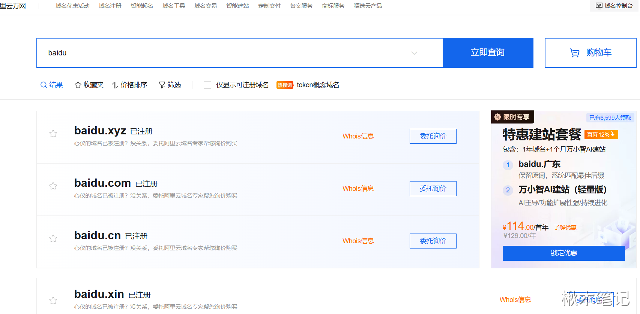Open Whois信息 for baidu.cn
The width and height of the screenshot is (640, 314).
[x=358, y=241]
